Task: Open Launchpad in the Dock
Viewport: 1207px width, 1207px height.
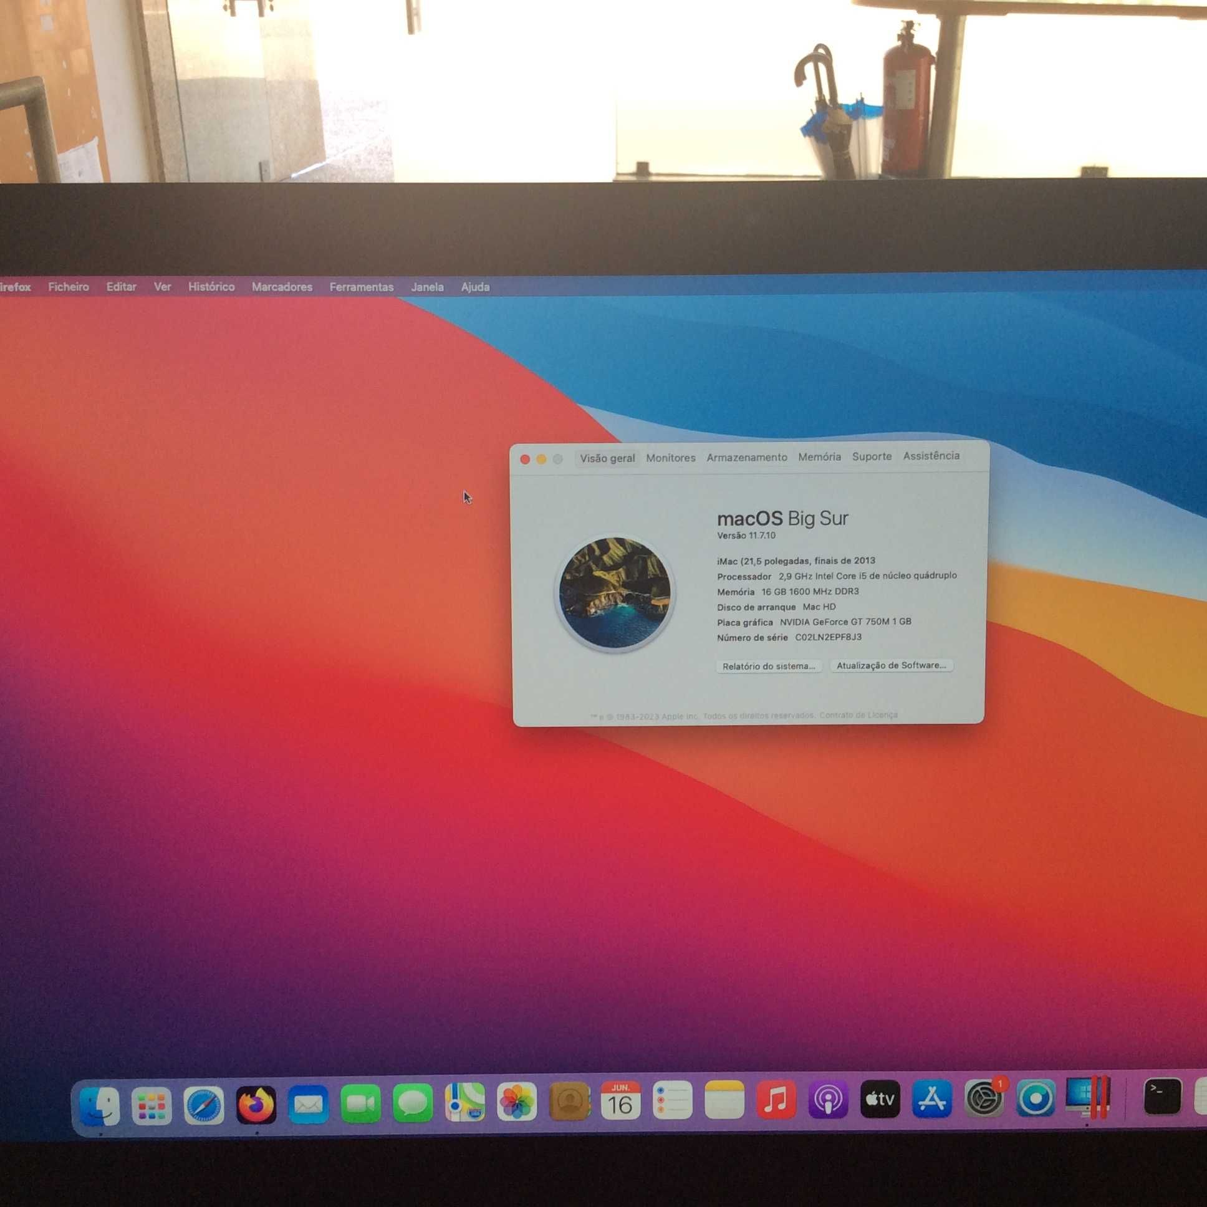Action: [152, 1107]
